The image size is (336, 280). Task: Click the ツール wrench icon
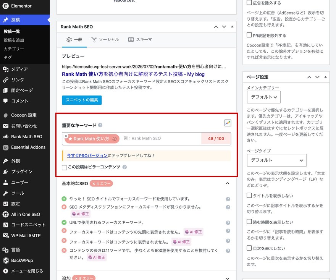(x=6, y=193)
